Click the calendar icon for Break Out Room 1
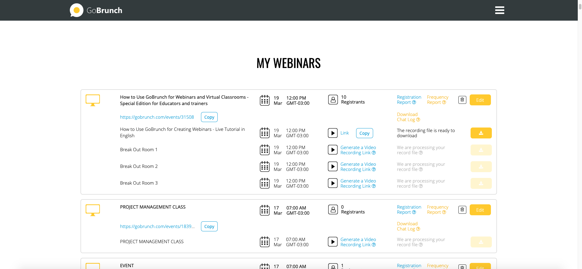 point(265,150)
